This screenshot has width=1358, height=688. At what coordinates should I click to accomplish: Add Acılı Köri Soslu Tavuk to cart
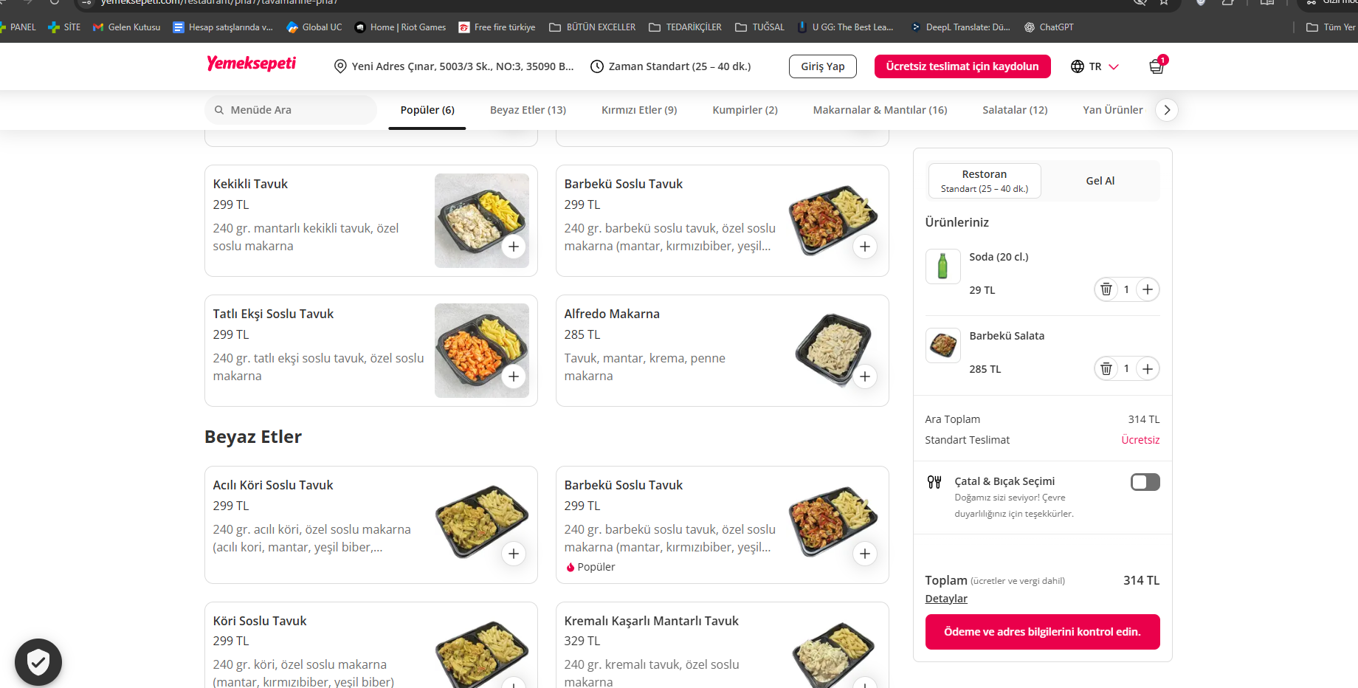(x=514, y=554)
